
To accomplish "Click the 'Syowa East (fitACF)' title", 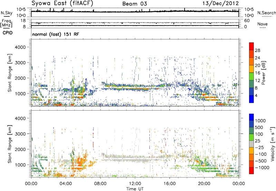I will [62, 3].
